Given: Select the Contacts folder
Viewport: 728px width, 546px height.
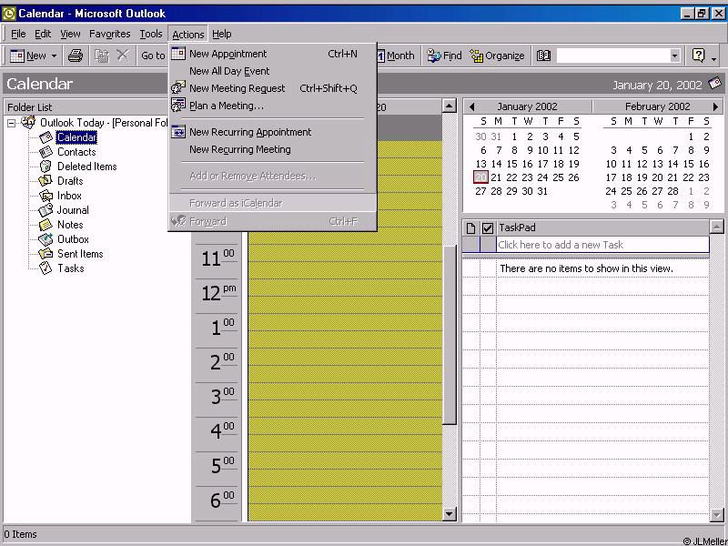Looking at the screenshot, I should point(76,152).
